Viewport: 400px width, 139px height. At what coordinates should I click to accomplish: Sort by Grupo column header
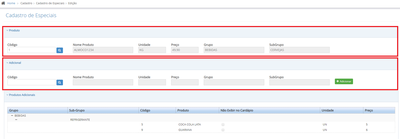(37, 110)
